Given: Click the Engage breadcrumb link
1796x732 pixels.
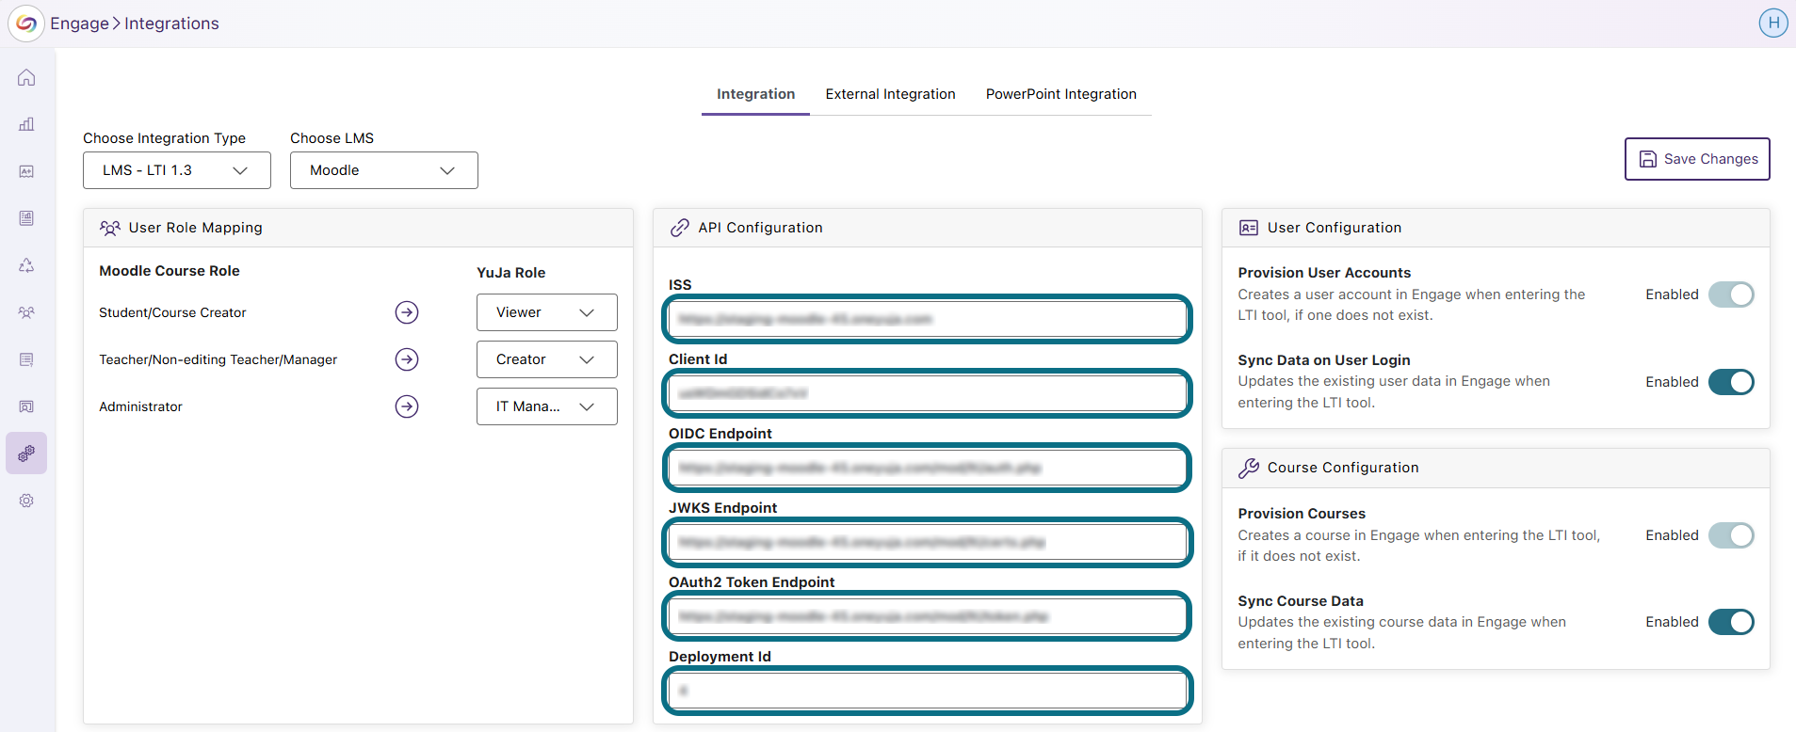Looking at the screenshot, I should point(79,24).
